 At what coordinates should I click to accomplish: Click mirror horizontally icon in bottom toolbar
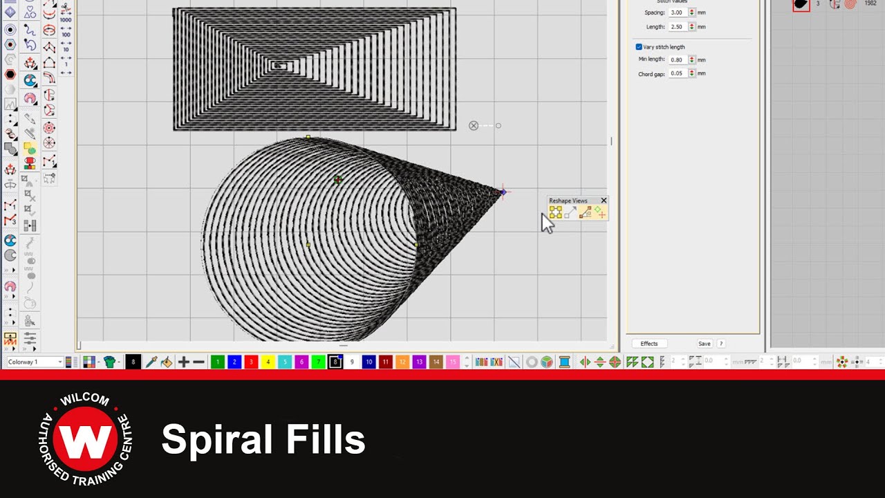[x=585, y=362]
